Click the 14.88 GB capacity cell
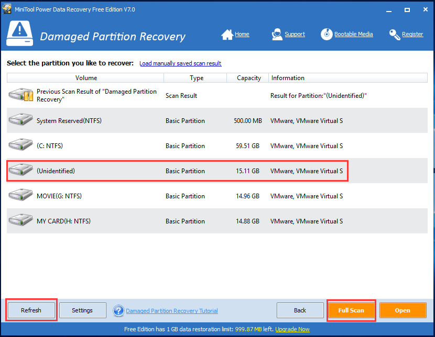Image resolution: width=435 pixels, height=337 pixels. (x=247, y=221)
